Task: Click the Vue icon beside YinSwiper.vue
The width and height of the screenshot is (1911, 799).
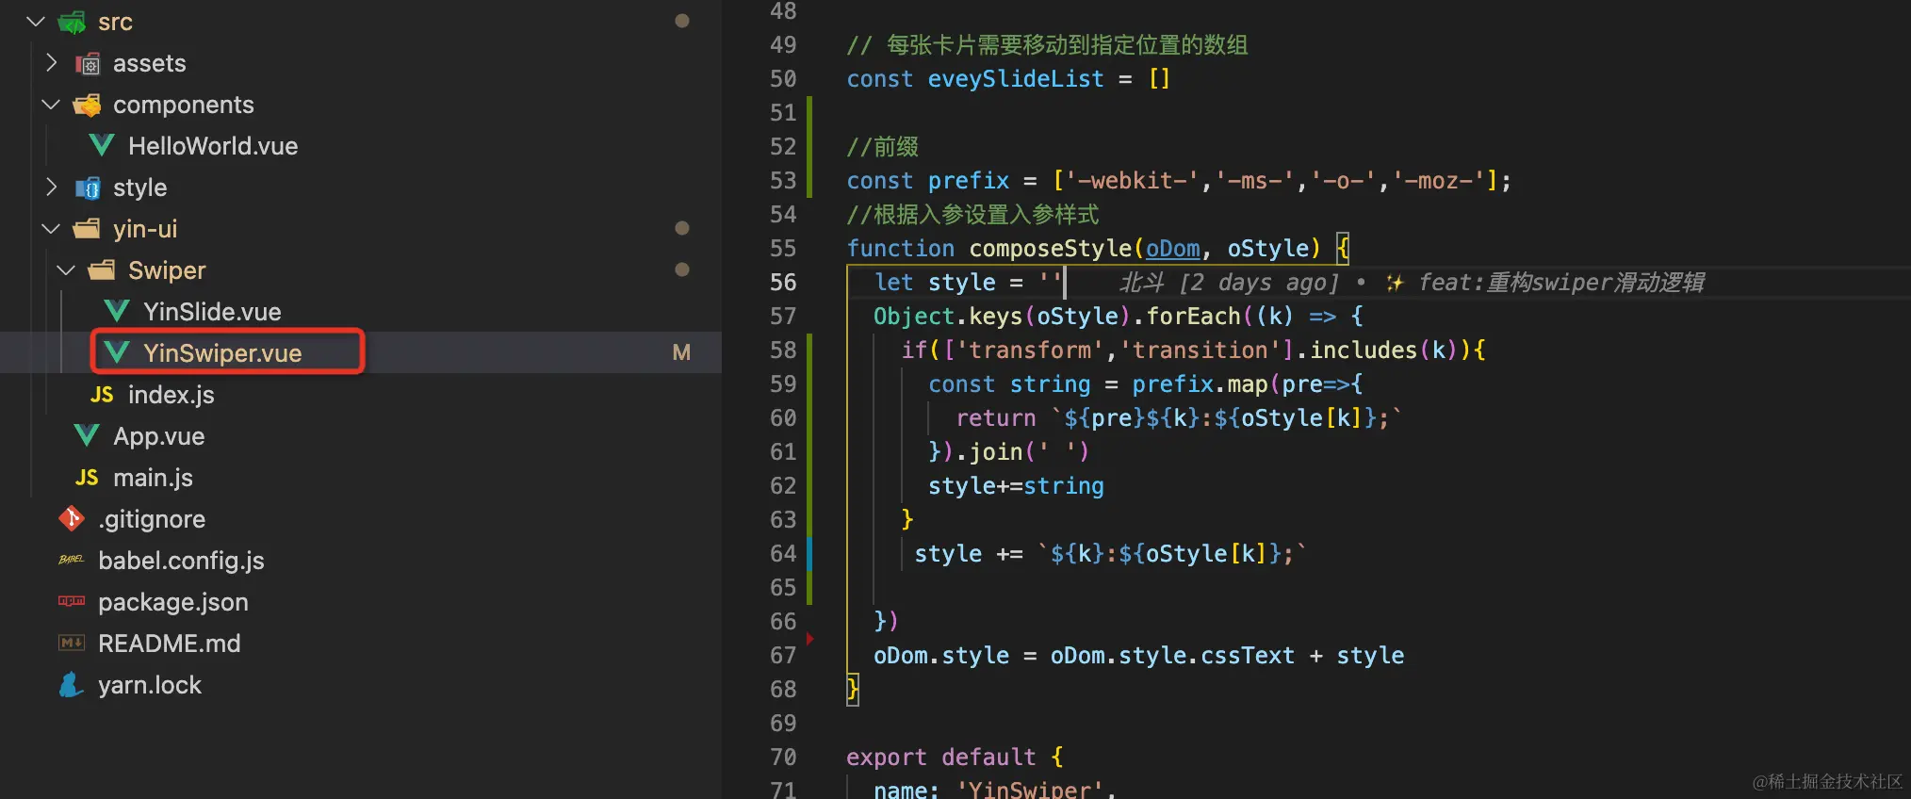Action: [x=117, y=352]
